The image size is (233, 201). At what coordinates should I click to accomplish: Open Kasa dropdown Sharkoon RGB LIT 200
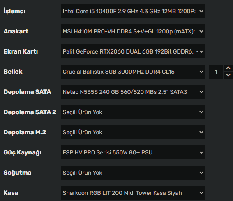coord(133,193)
